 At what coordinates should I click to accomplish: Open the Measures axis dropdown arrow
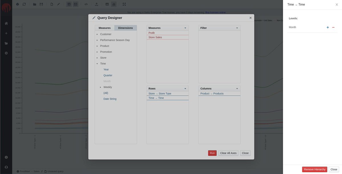185,28
